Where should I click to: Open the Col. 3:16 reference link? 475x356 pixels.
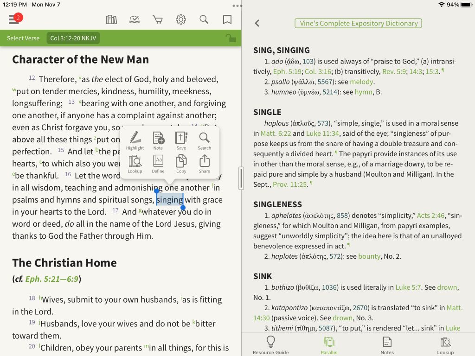click(318, 71)
